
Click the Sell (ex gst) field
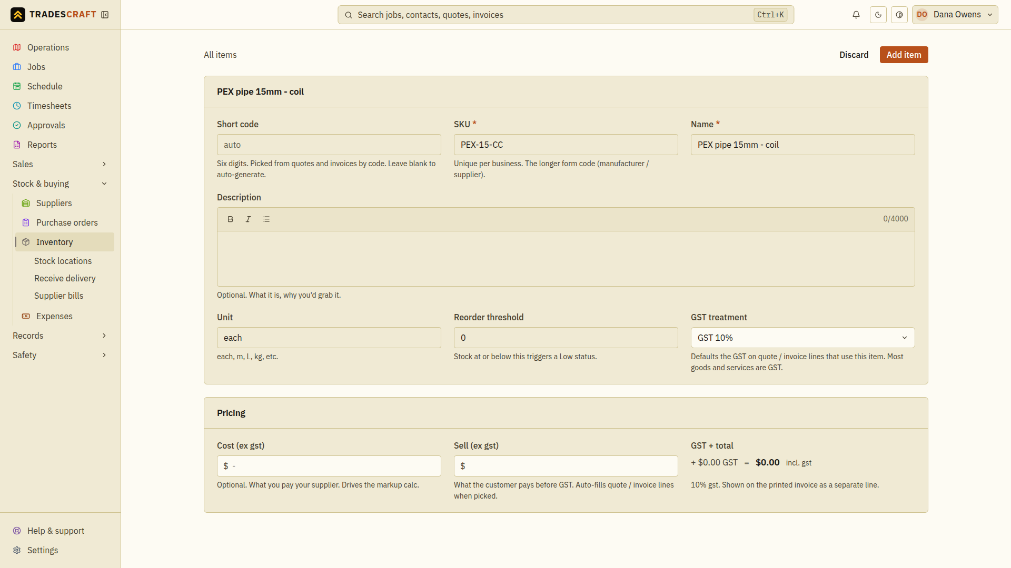click(566, 466)
